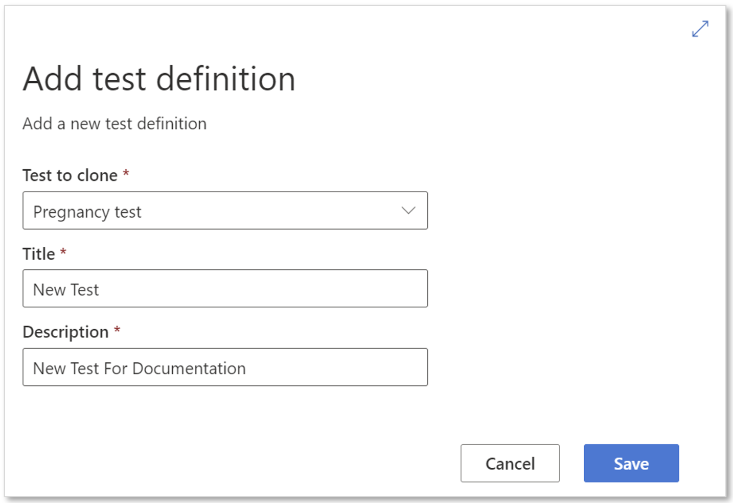Cancel adding the test definition
733x503 pixels.
(510, 463)
